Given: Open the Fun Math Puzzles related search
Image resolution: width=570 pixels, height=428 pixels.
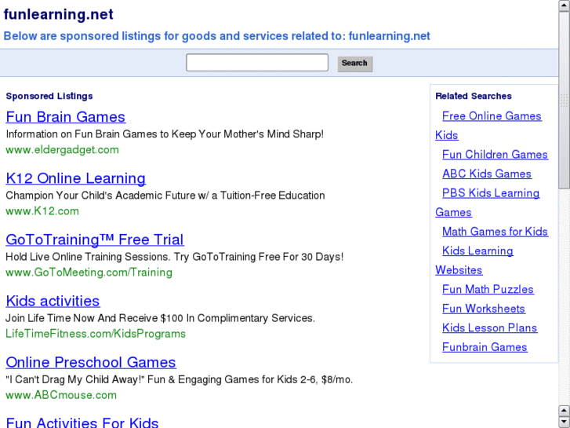Looking at the screenshot, I should (488, 290).
